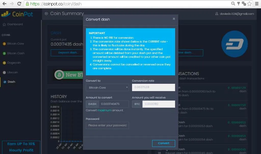
Task: Click the Deposit dash button
Action: [67, 52]
